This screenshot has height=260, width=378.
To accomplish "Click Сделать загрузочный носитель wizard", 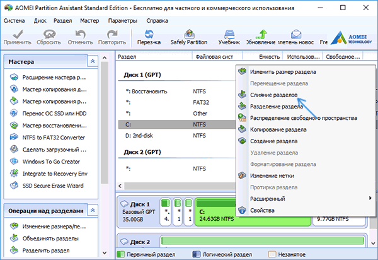I will click(x=49, y=150).
